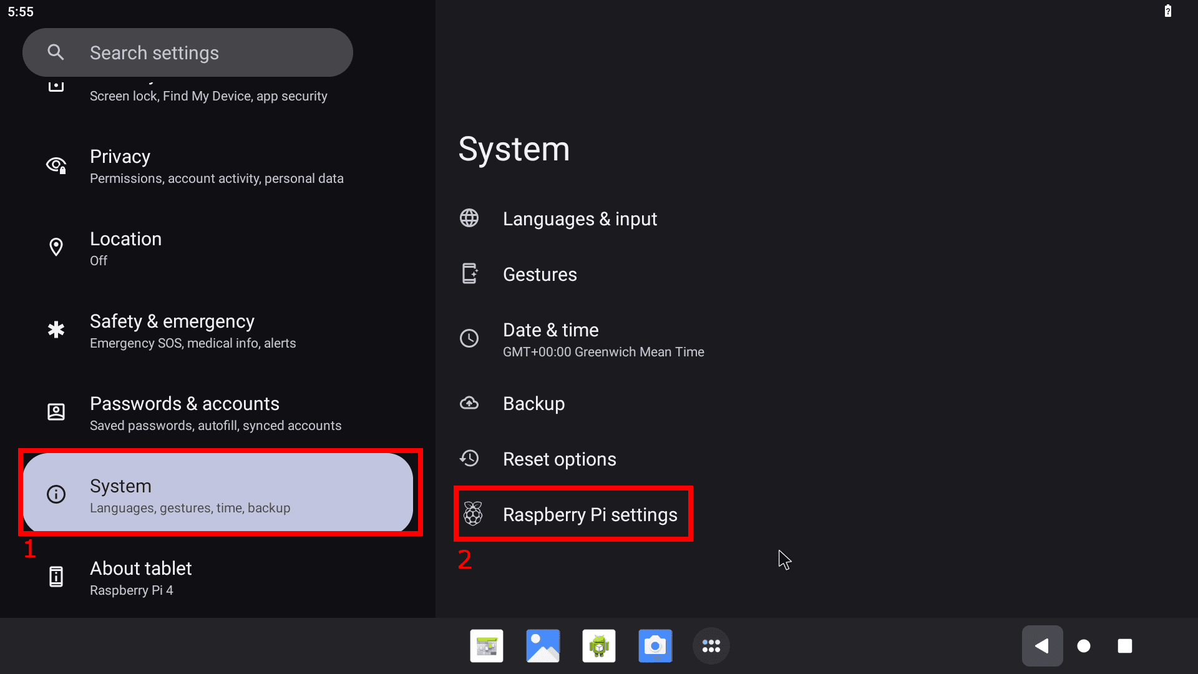This screenshot has height=674, width=1198.
Task: Open Gestures settings
Action: point(817,274)
